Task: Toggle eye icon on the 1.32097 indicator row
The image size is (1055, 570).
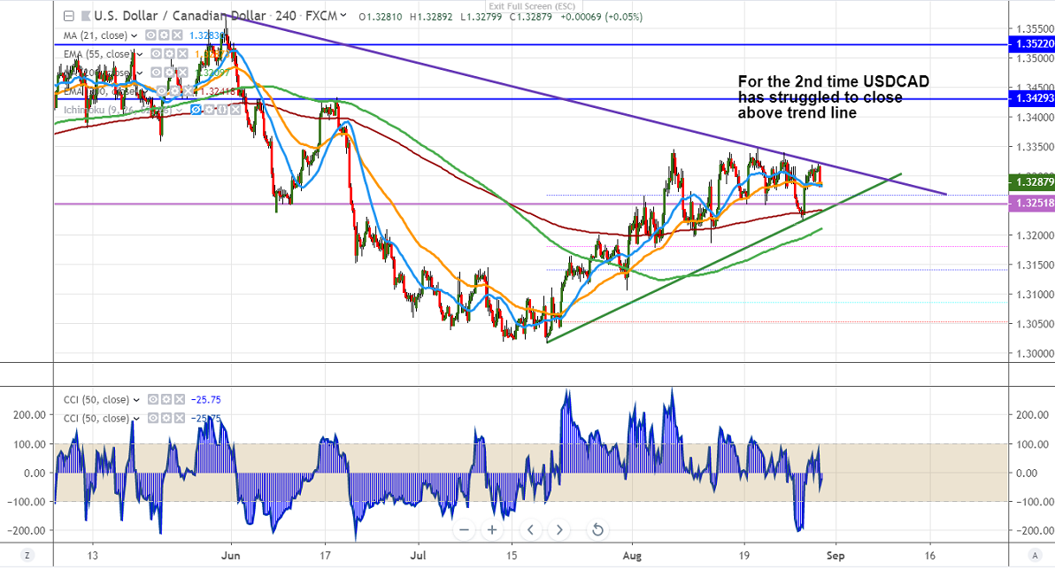Action: 156,72
